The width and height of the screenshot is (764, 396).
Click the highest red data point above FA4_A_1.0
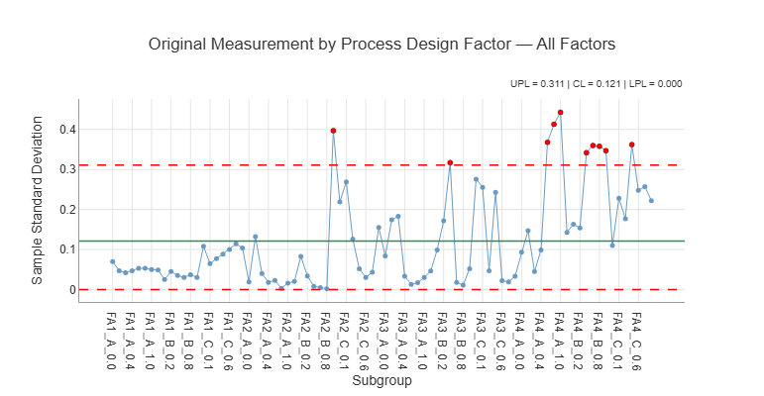(x=560, y=113)
